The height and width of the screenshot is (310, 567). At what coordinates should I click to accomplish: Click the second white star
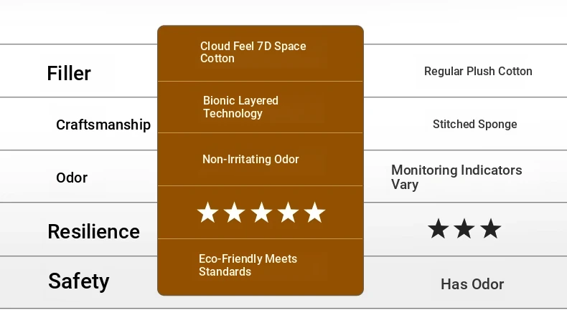(x=234, y=212)
